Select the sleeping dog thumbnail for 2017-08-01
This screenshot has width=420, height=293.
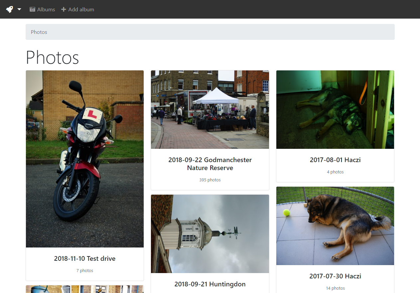335,110
